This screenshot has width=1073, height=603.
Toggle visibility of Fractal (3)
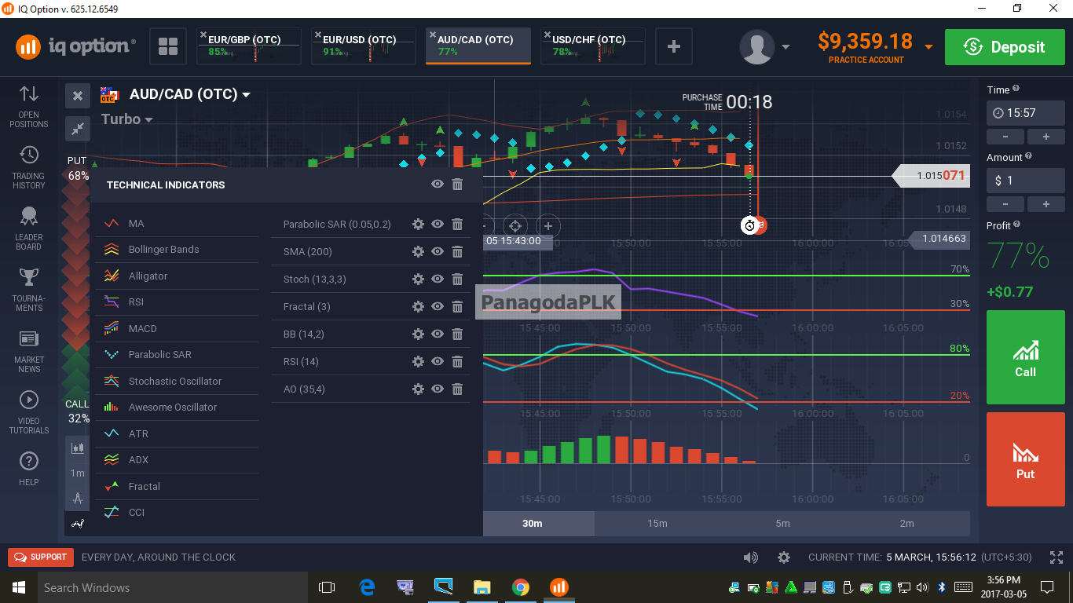point(438,306)
